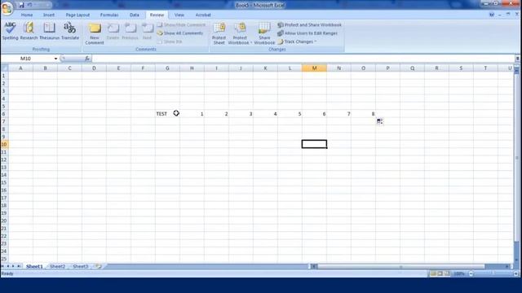522x293 pixels.
Task: Select cell with value 1
Action: 192,114
